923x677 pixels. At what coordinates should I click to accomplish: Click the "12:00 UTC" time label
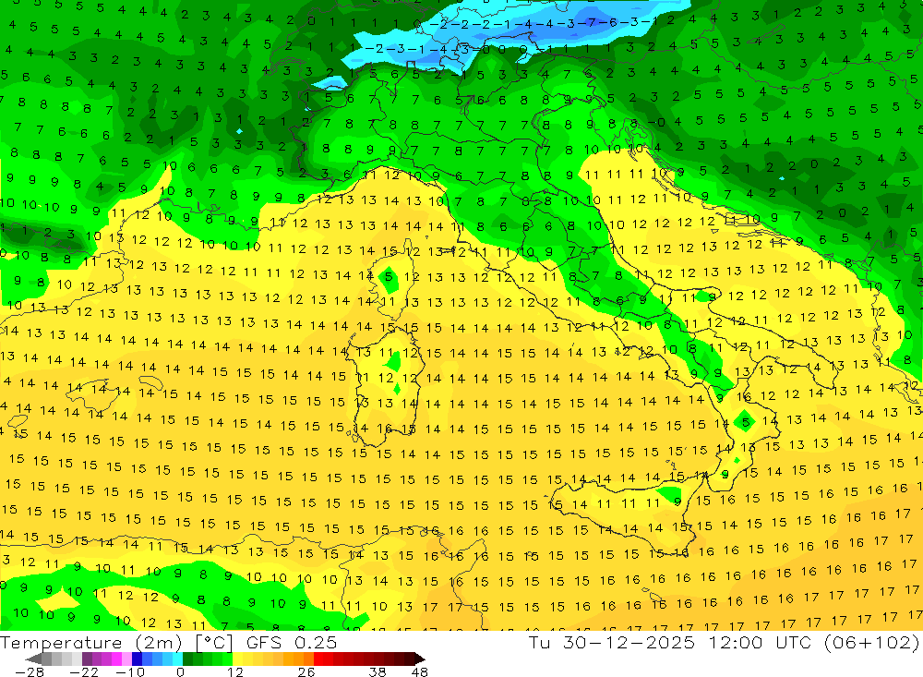[x=760, y=642]
